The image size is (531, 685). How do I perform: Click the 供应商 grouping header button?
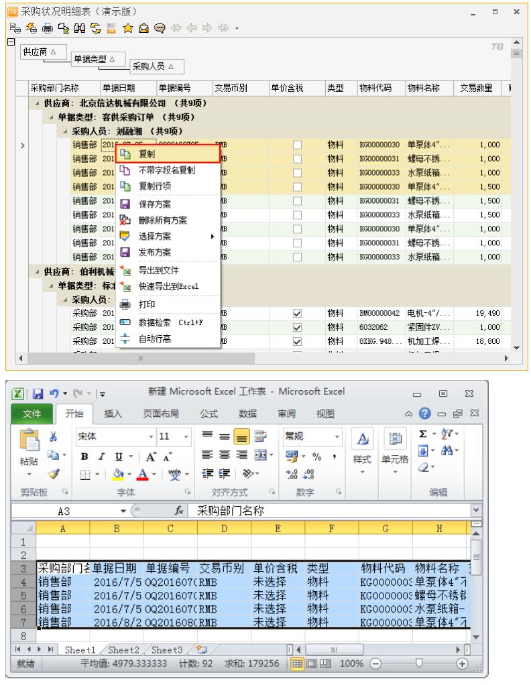pos(40,51)
